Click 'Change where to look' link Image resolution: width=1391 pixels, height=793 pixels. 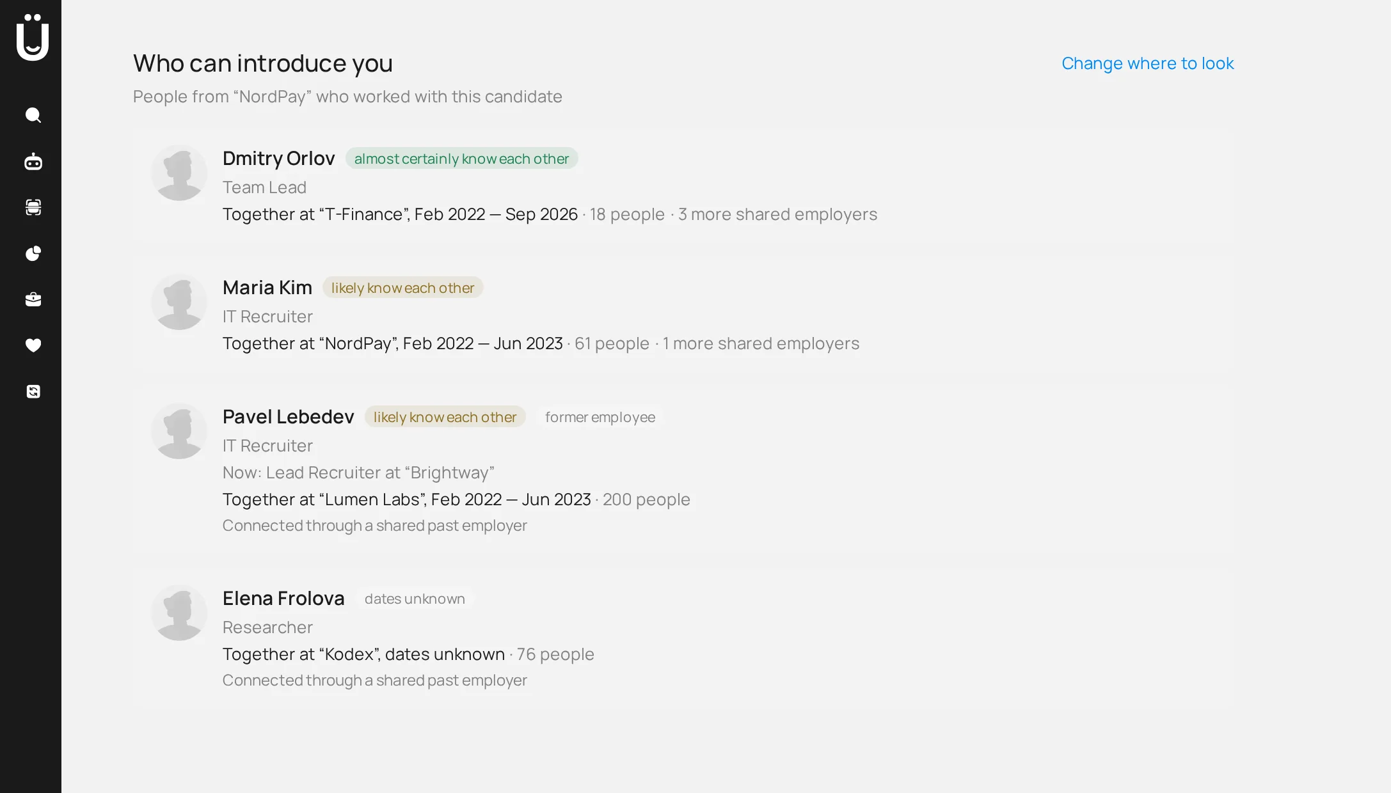point(1147,63)
